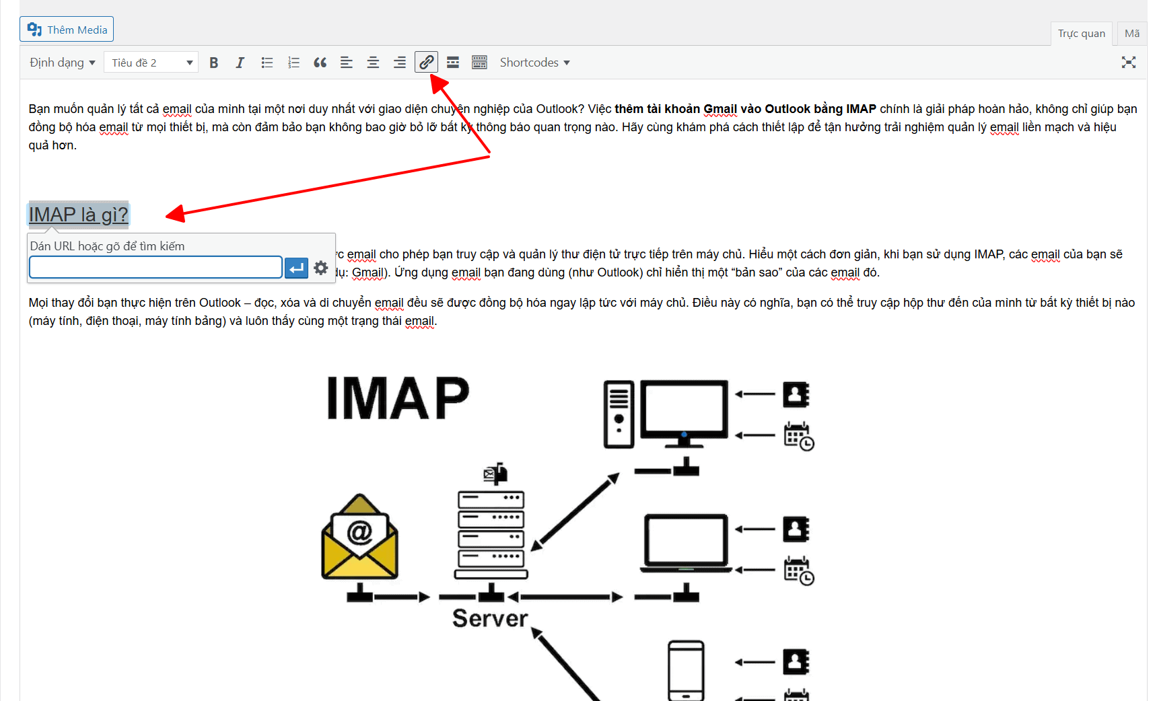The height and width of the screenshot is (701, 1155).
Task: Open link options gear icon
Action: [x=321, y=268]
